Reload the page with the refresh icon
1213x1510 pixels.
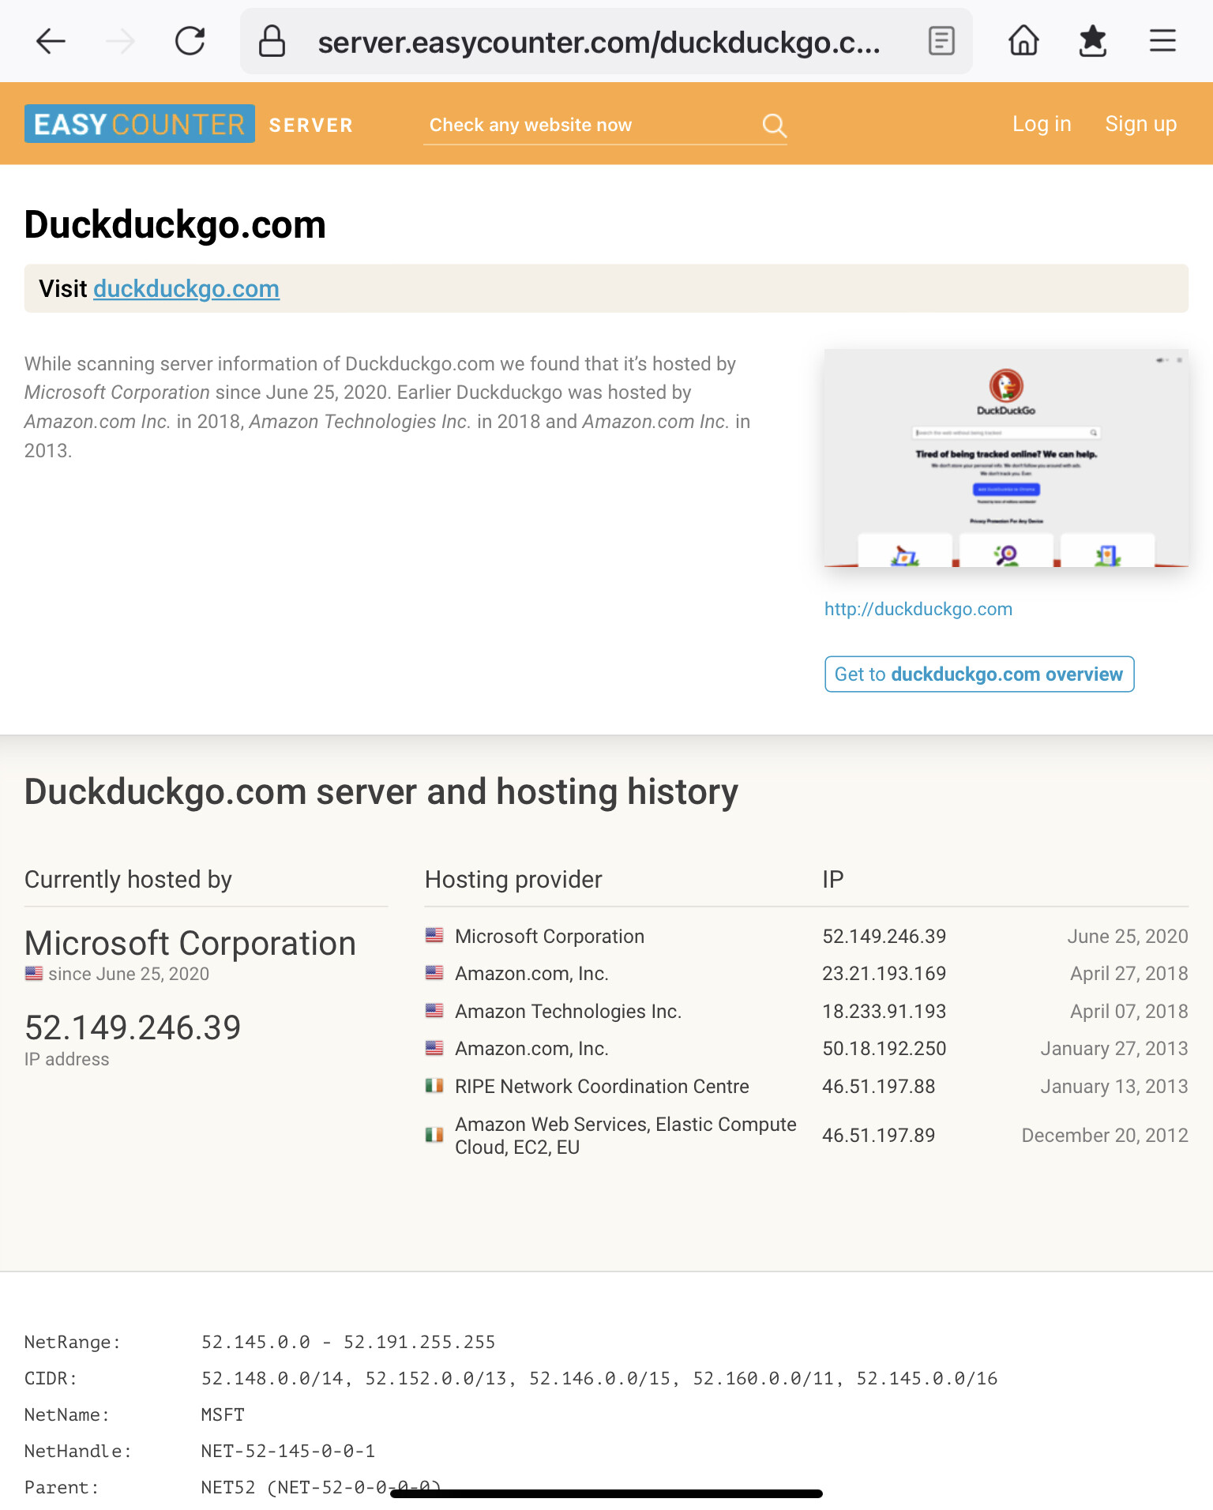tap(190, 41)
